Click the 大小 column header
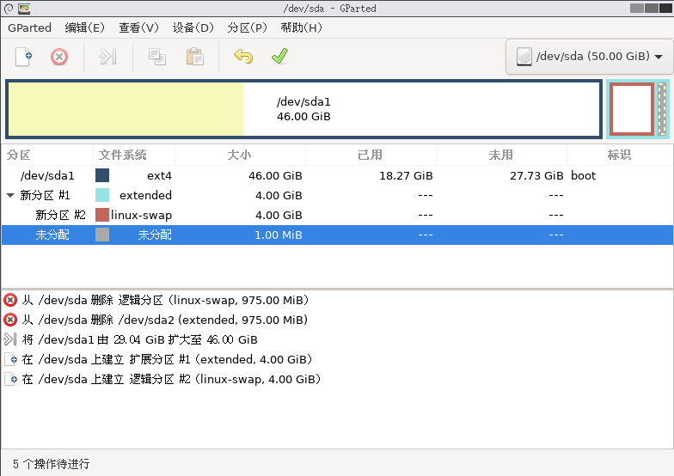This screenshot has width=674, height=476. 241,155
